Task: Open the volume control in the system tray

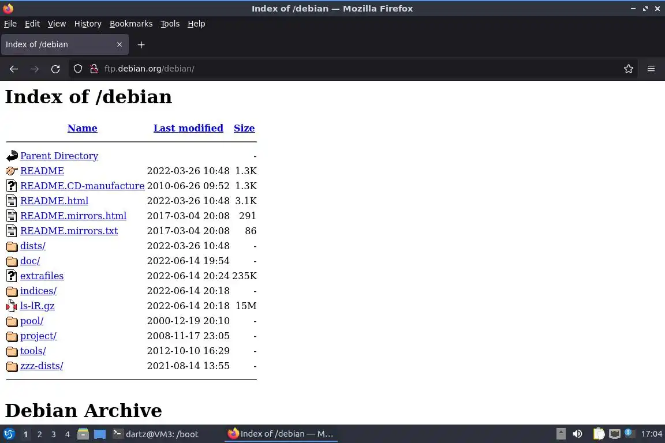Action: 577,434
